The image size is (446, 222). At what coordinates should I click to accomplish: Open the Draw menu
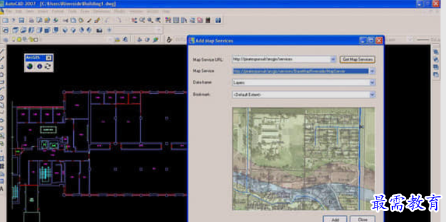(x=85, y=12)
